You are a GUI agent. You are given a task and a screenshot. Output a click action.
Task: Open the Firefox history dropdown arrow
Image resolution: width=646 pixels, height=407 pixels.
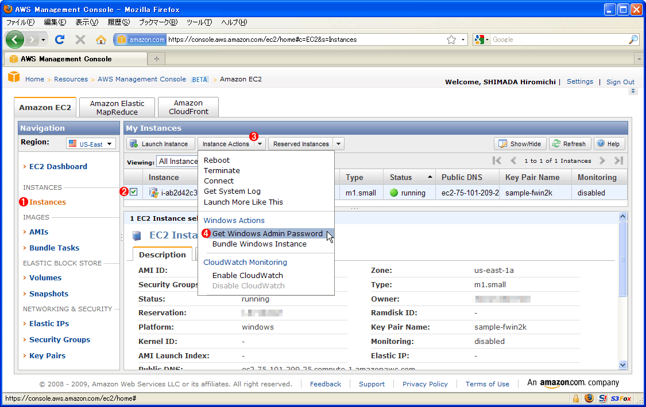43,40
